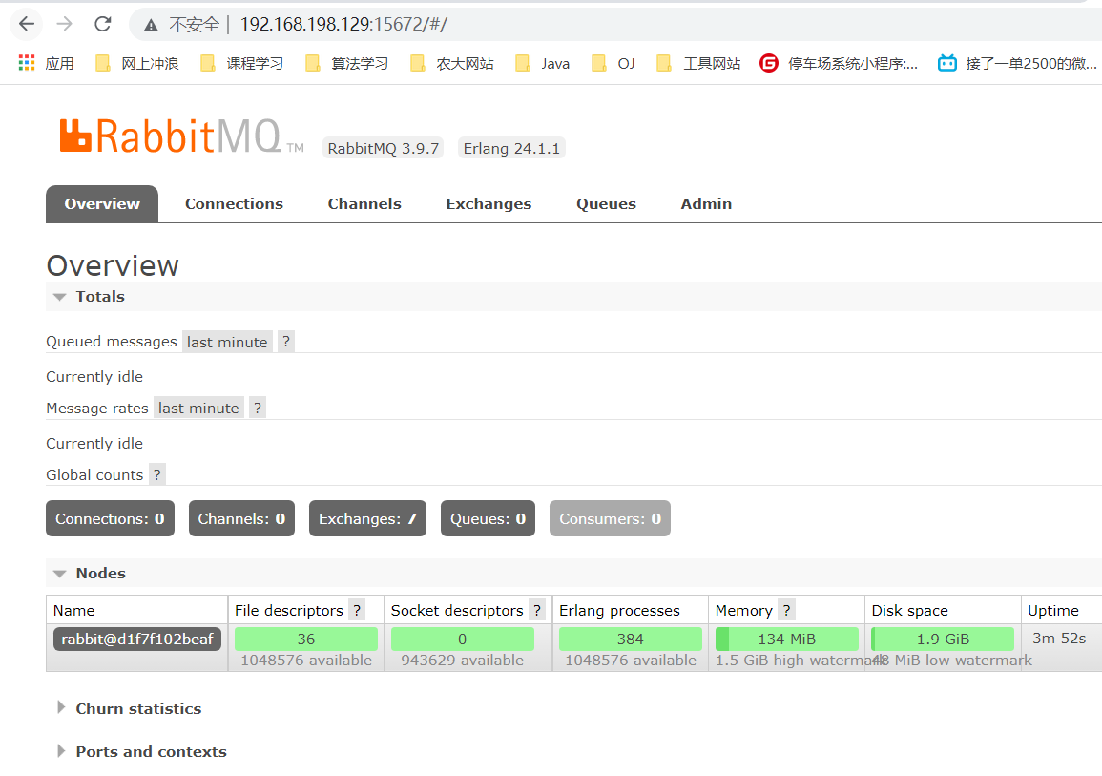Viewport: 1102px width, 776px height.
Task: Click the Erlang 24.1.1 version badge
Action: click(x=511, y=148)
